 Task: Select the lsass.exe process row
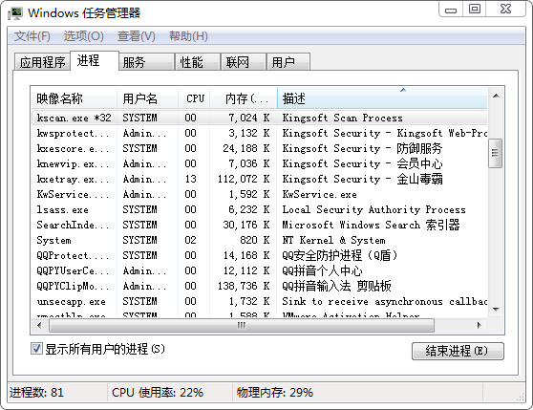pyautogui.click(x=260, y=209)
